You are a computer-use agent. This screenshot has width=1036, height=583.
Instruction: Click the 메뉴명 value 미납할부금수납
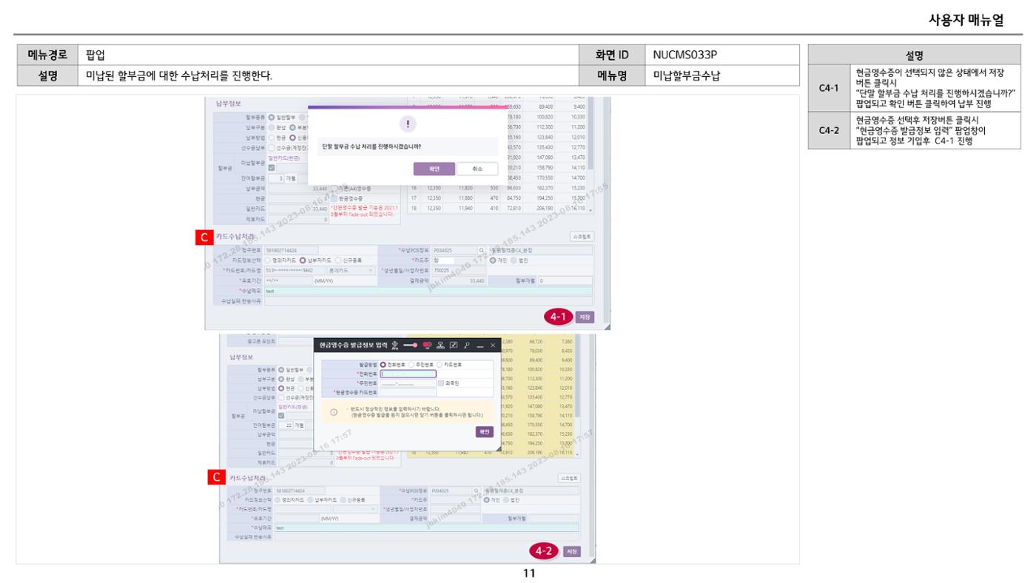(x=687, y=75)
